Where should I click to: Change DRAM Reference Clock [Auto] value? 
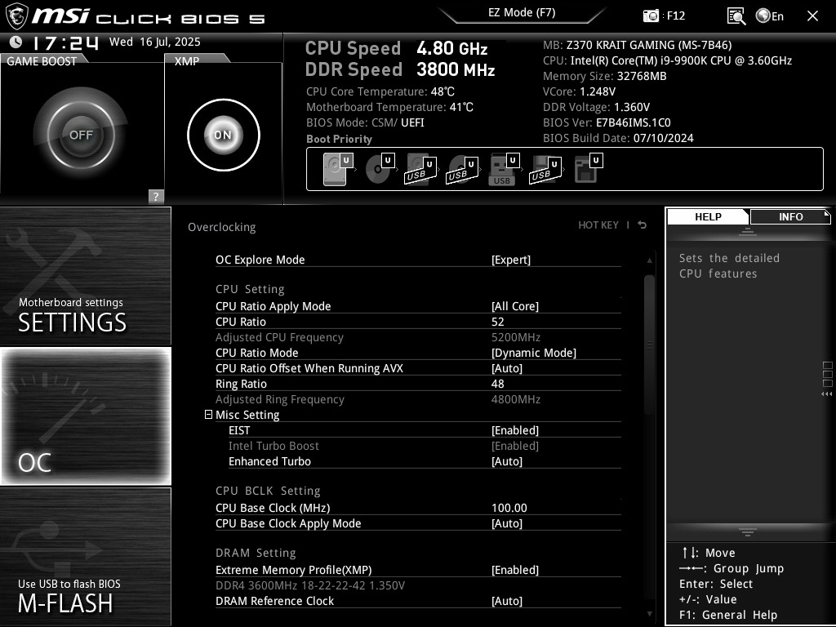click(x=507, y=600)
